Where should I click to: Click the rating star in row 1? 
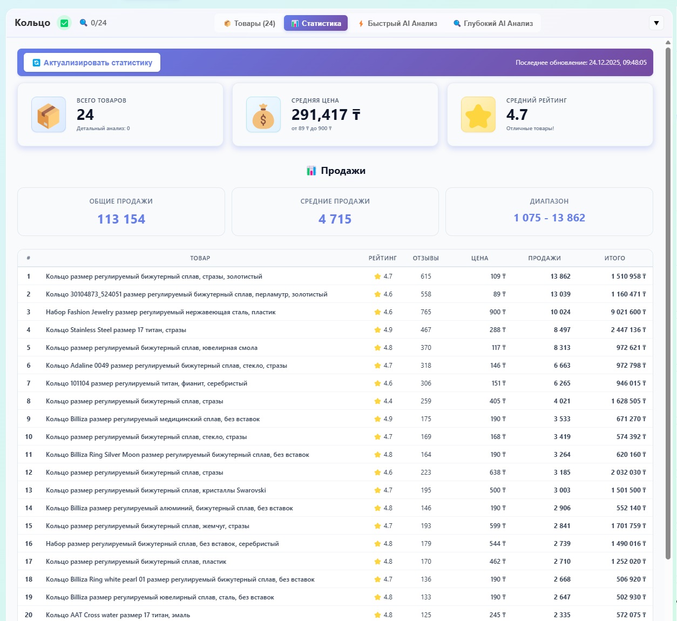(377, 276)
